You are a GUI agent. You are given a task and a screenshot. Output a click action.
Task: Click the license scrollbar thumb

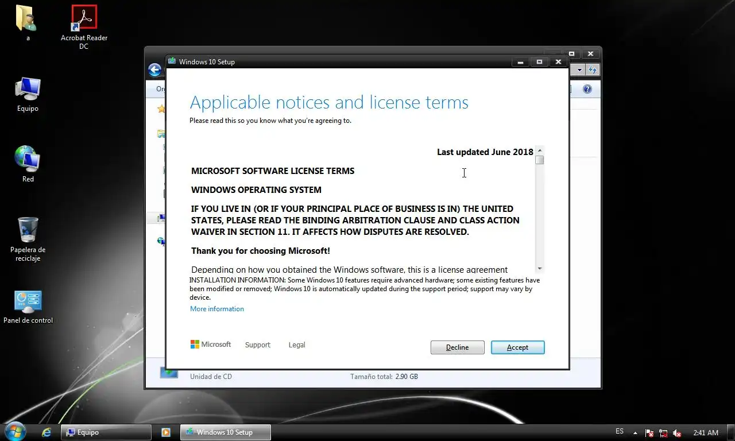pyautogui.click(x=540, y=160)
